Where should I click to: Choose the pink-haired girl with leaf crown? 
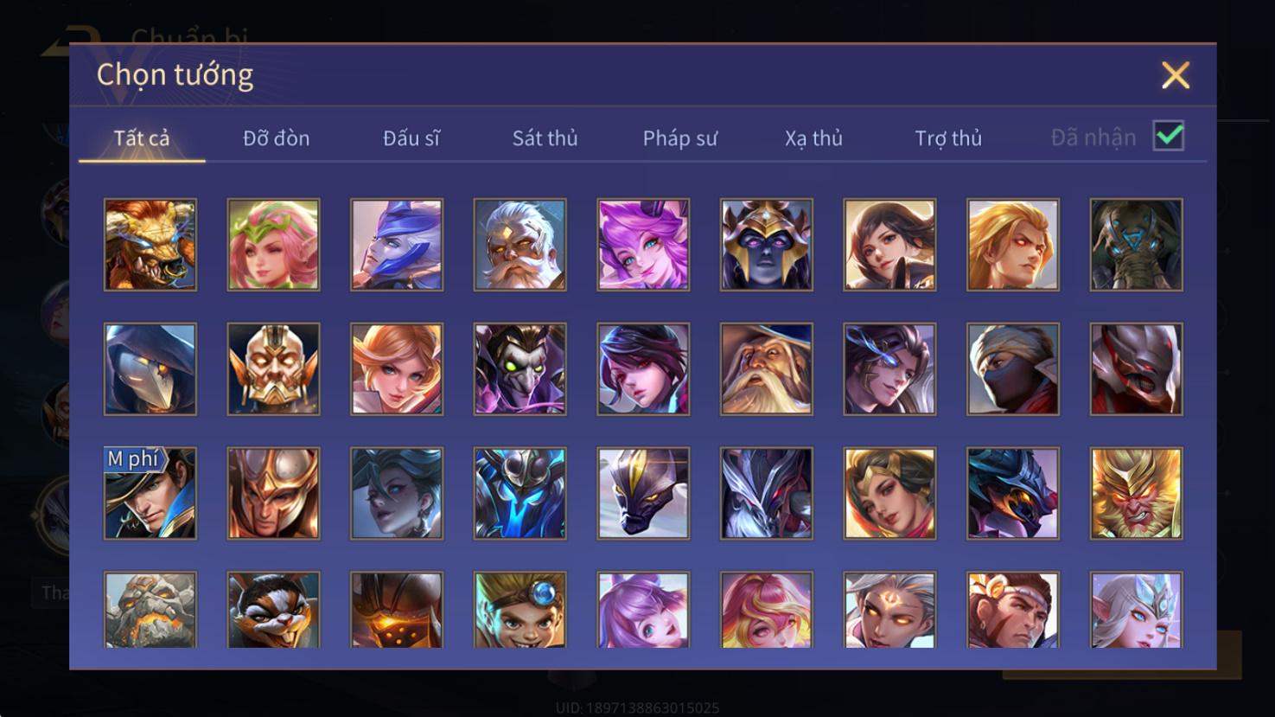[x=273, y=245]
